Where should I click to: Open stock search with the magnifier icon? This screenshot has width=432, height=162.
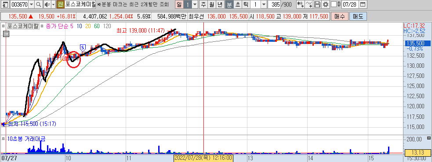(x=38, y=4)
